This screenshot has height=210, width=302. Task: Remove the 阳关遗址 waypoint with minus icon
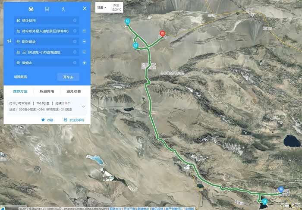click(85, 41)
